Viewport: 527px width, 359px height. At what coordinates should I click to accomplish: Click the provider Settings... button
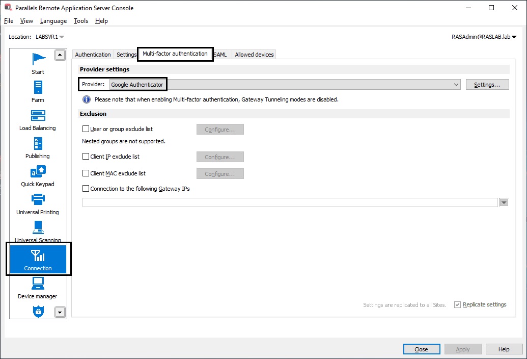point(487,85)
